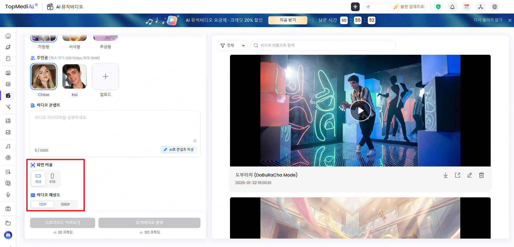The width and height of the screenshot is (514, 247).
Task: Click the 지금 받기 promotion button
Action: [288, 20]
